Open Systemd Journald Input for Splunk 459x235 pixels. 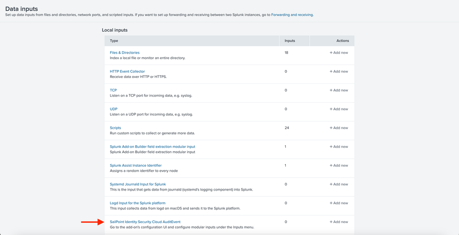point(138,184)
